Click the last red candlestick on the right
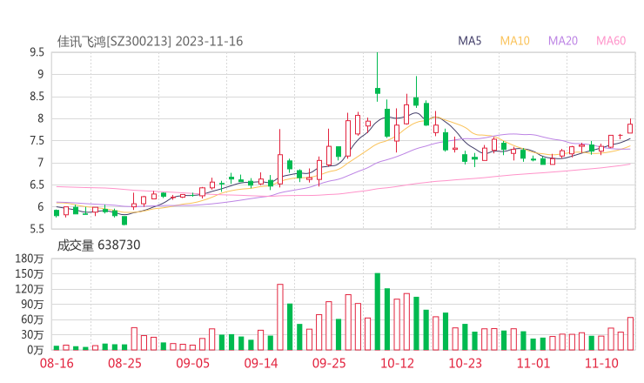The image size is (644, 383). (x=630, y=128)
